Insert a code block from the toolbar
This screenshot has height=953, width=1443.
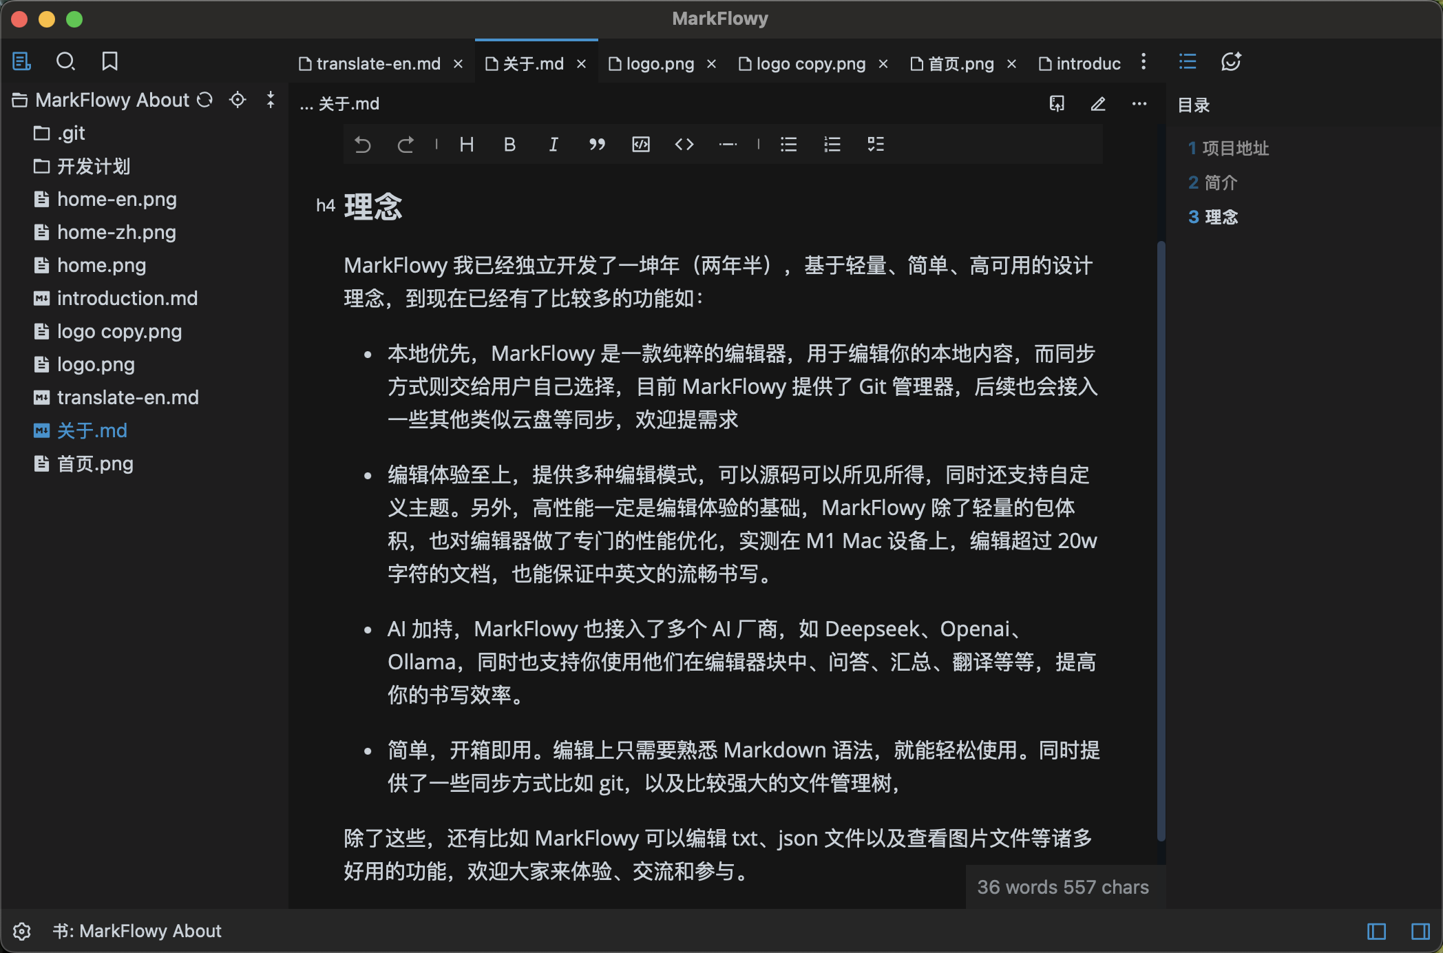[640, 145]
